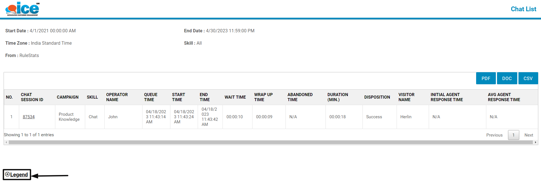Go to the Next page
Screen dimensions: 541x184
tap(529, 135)
